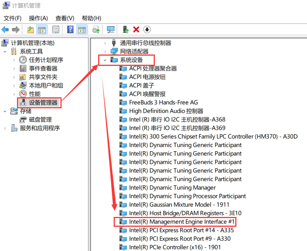
Task: Toggle the Show/Hide Console Tree icon
Action: tap(42, 30)
